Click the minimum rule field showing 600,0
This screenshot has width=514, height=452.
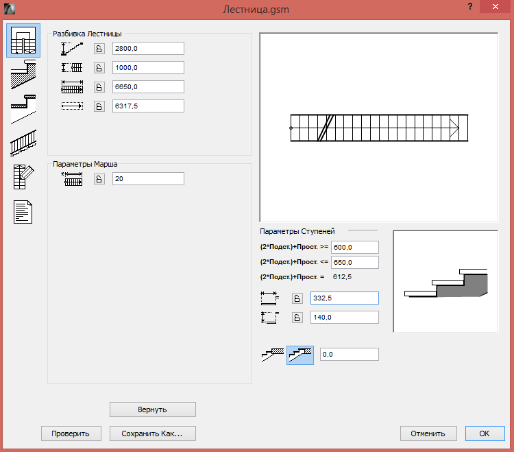355,248
